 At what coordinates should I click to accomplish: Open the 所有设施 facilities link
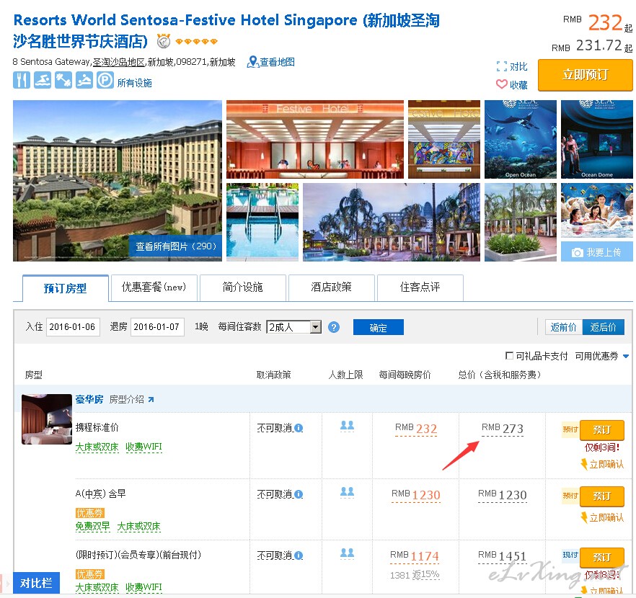coord(135,83)
